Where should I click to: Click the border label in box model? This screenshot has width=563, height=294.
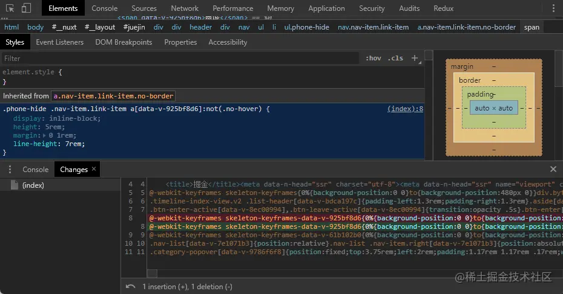click(470, 80)
